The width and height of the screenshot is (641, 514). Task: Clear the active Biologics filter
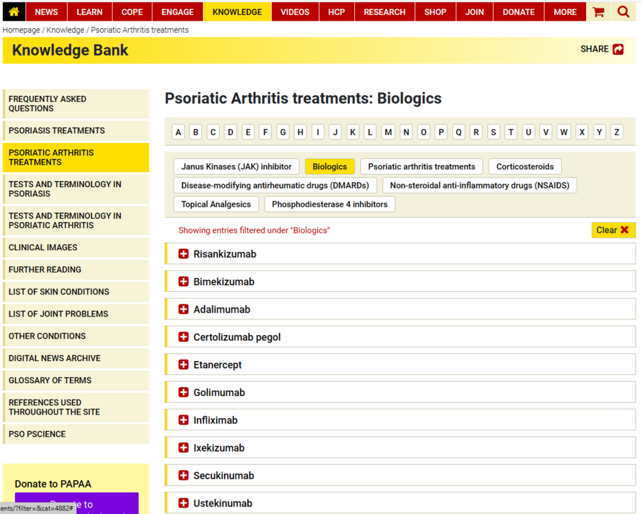coord(613,230)
